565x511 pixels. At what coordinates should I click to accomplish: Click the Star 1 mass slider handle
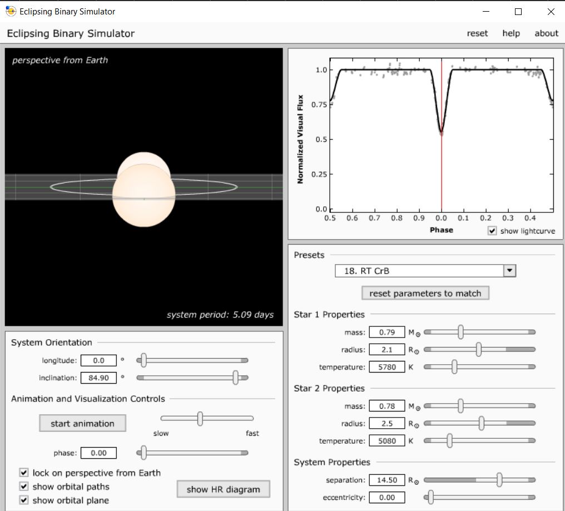(x=460, y=332)
